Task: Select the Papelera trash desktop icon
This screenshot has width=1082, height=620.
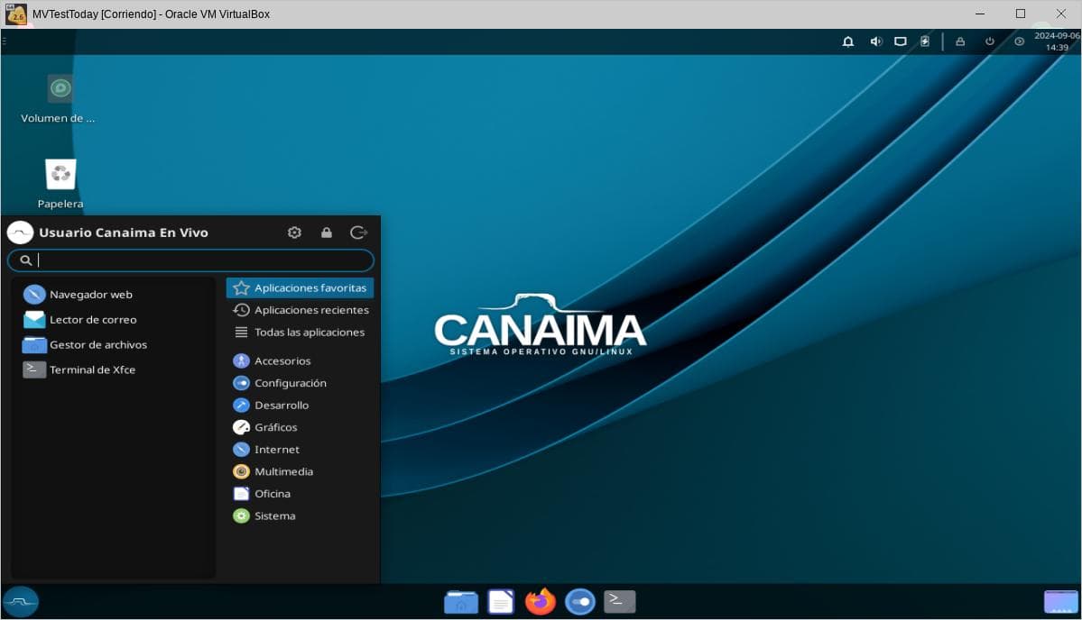Action: (x=60, y=184)
